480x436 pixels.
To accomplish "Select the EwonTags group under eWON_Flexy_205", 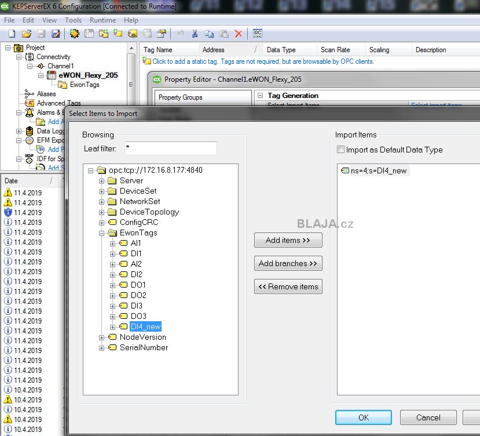I will [x=85, y=85].
